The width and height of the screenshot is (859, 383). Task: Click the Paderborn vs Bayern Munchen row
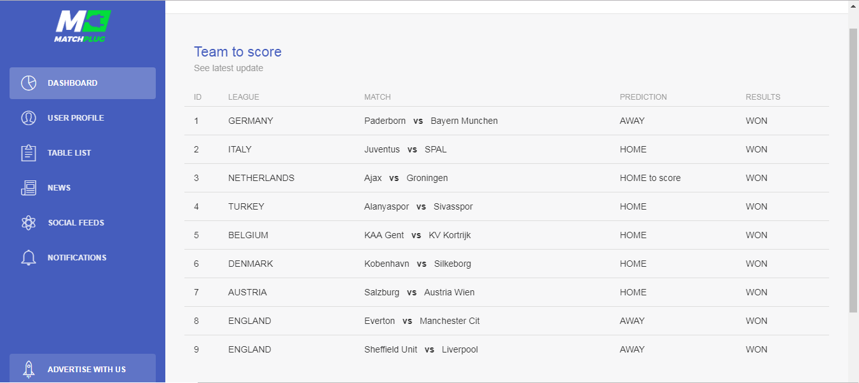(x=430, y=121)
